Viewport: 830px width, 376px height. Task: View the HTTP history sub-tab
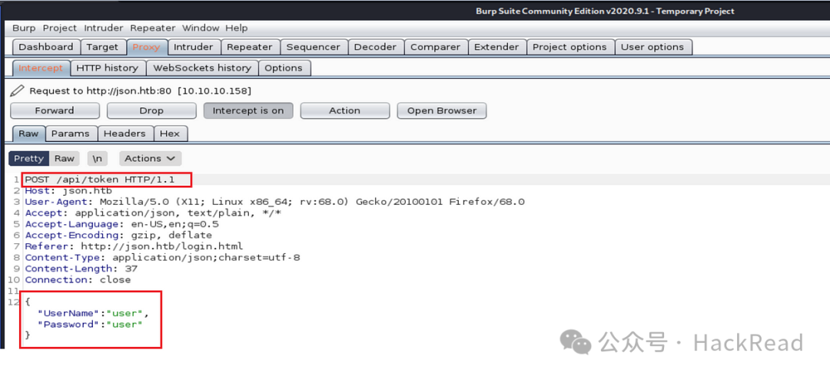pos(107,68)
